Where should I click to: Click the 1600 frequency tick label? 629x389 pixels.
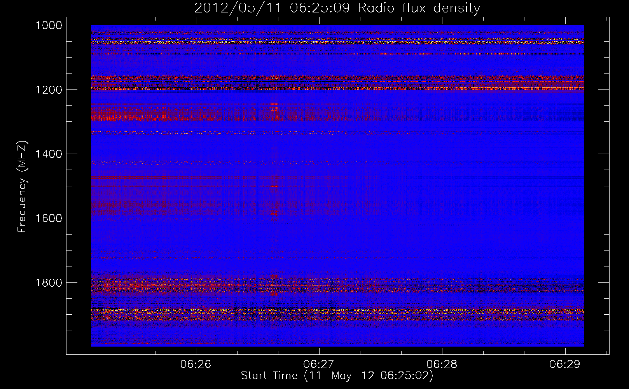coord(49,218)
